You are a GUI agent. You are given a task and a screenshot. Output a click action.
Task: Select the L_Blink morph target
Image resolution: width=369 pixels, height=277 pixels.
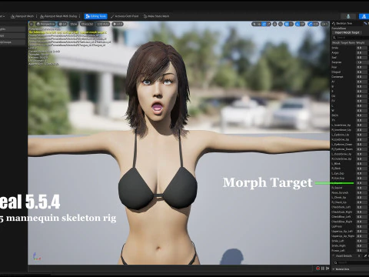click(x=336, y=163)
